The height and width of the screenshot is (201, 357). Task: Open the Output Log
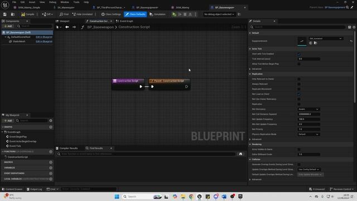[34, 189]
